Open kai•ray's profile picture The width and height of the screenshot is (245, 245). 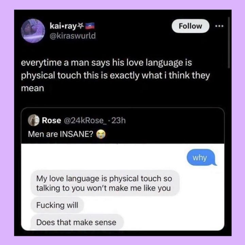(x=33, y=31)
